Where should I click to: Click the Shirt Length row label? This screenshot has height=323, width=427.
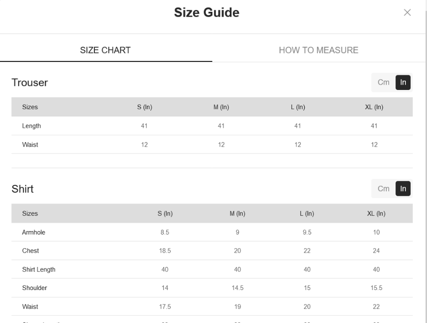point(39,269)
